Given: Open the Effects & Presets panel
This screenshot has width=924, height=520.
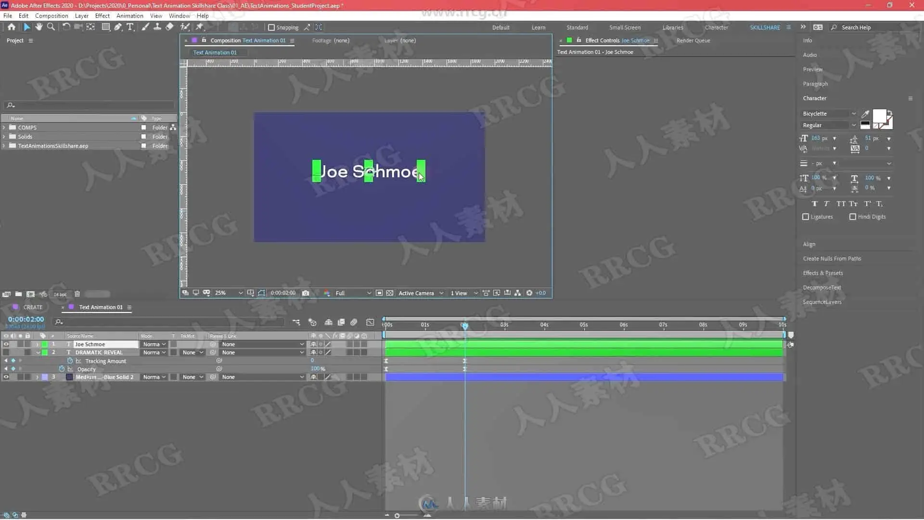Looking at the screenshot, I should [x=822, y=273].
